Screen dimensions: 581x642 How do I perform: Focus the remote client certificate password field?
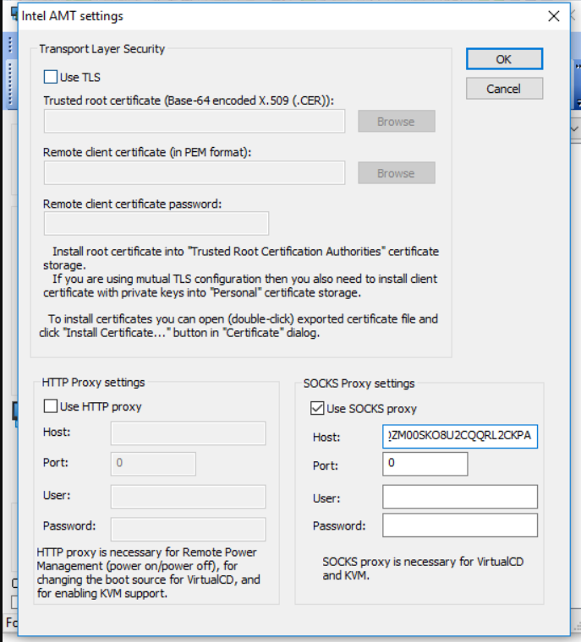(156, 224)
